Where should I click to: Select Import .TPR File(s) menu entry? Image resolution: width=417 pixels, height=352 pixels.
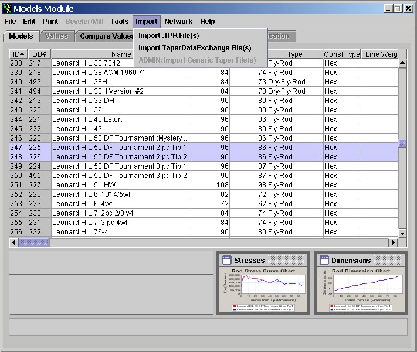click(169, 36)
